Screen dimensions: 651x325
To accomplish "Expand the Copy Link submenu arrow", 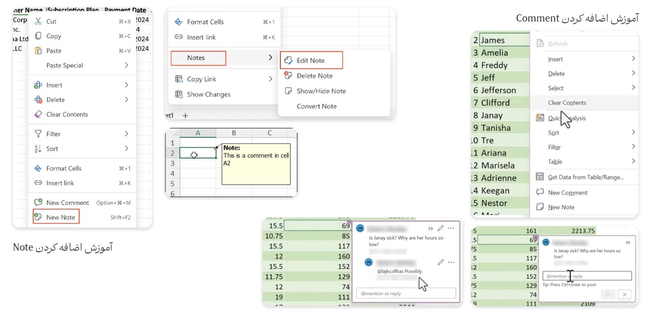I will point(270,79).
